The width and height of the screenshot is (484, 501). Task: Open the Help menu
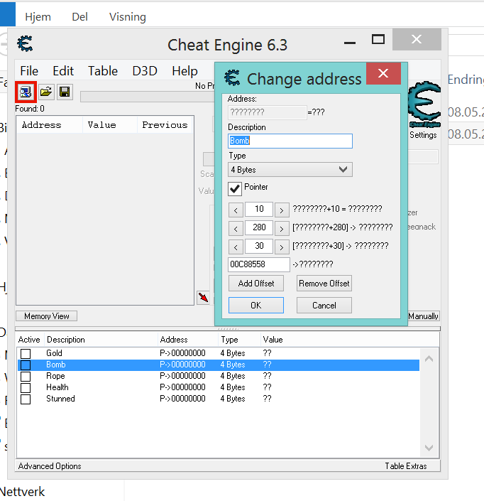(x=185, y=70)
